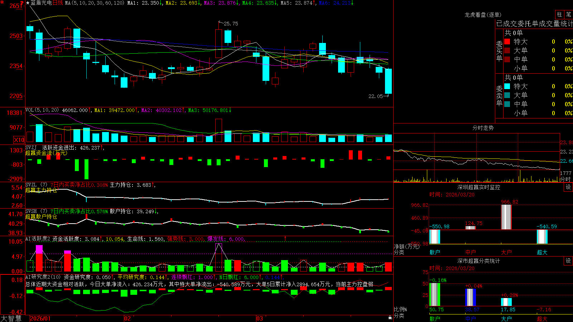Click the 龙虎看盘(逐单) header
The image size is (573, 322).
(x=483, y=15)
